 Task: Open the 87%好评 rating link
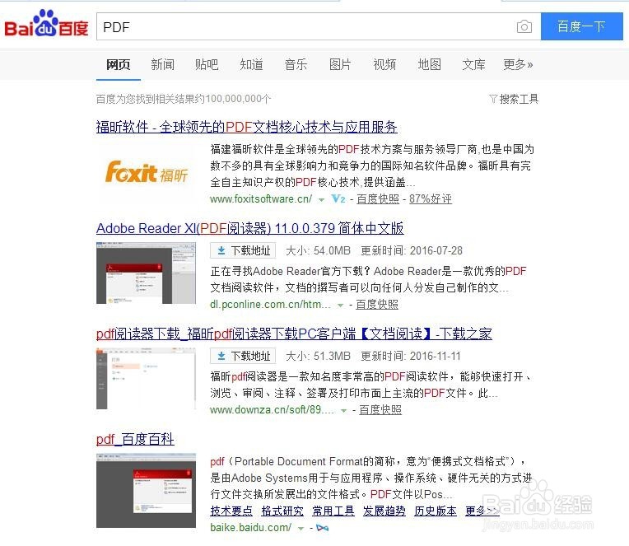pyautogui.click(x=431, y=199)
